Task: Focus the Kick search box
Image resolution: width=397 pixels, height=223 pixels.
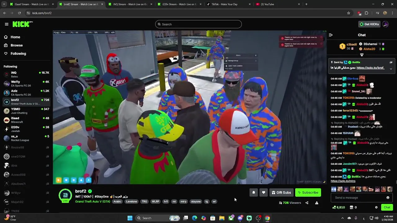Action: [198, 24]
